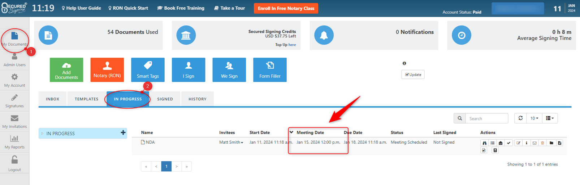Click the pencil edit icon in Actions
Image resolution: width=580 pixels, height=185 pixels.
pyautogui.click(x=518, y=143)
